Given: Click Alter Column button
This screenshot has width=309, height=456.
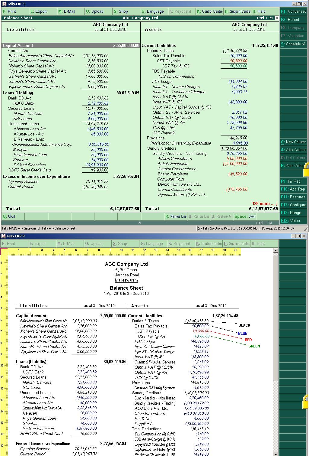Looking at the screenshot, I should tap(293, 150).
